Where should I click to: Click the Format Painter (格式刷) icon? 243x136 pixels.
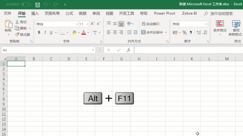coord(17,34)
